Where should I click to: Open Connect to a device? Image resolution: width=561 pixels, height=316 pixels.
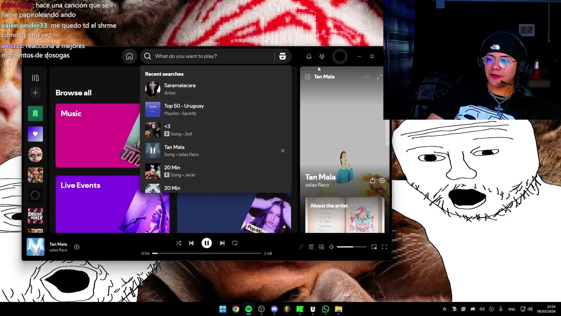[x=321, y=247]
